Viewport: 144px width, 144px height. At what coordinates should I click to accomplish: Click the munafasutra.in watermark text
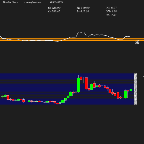(x=34, y=2)
